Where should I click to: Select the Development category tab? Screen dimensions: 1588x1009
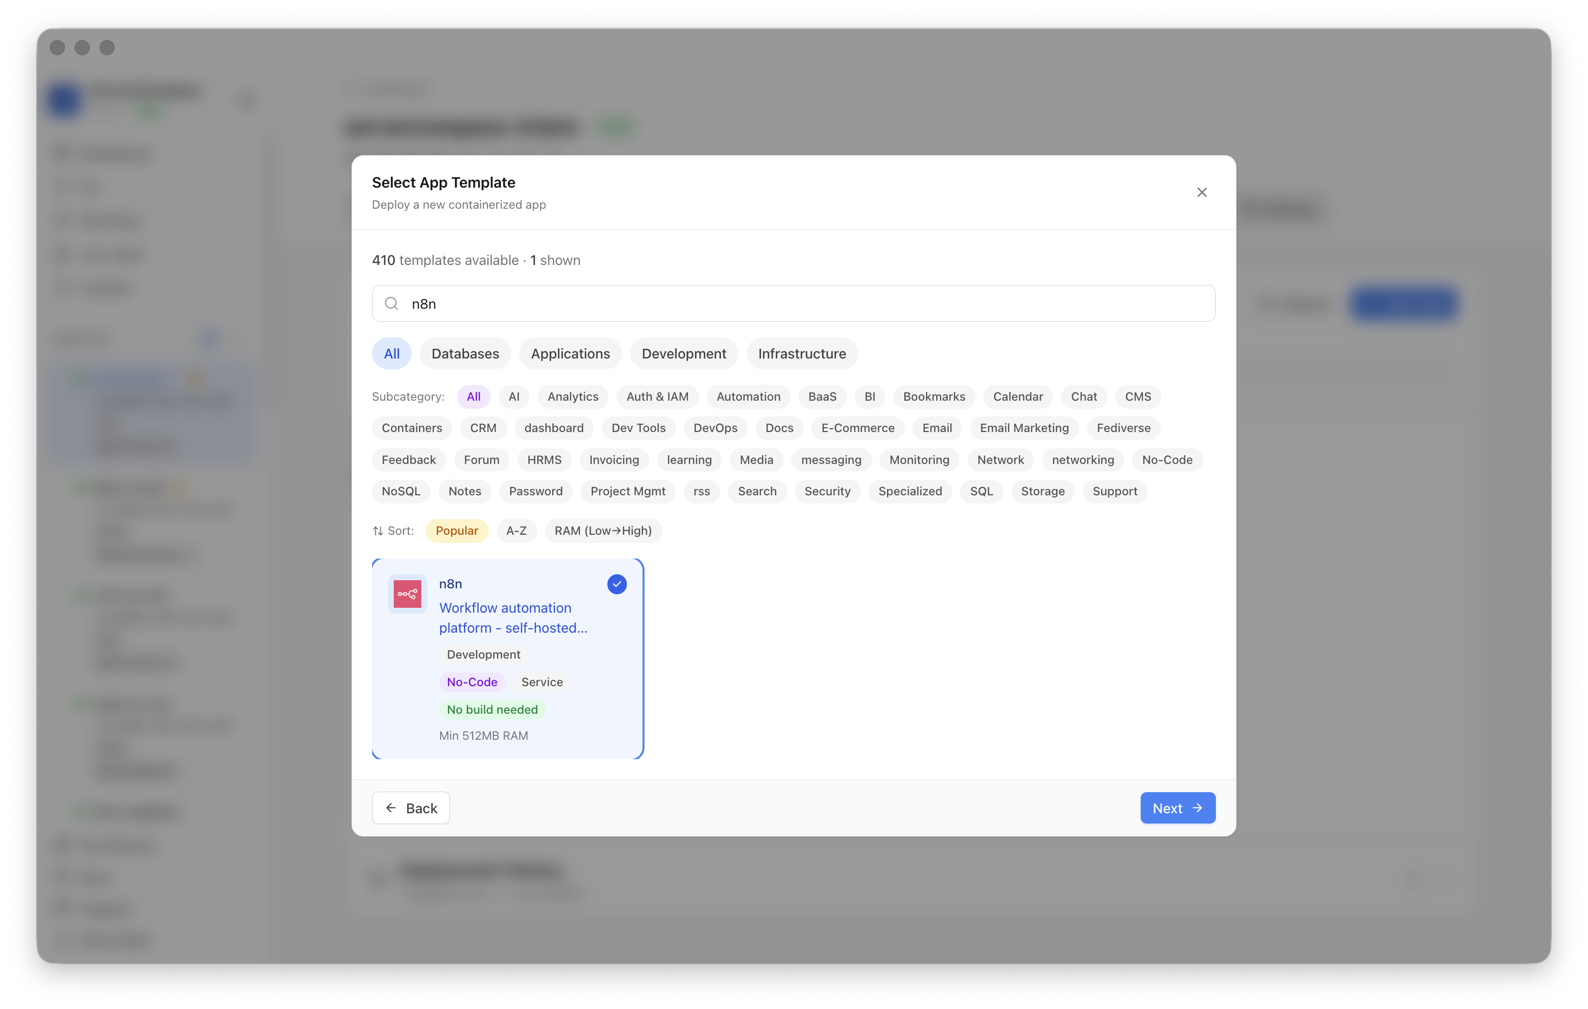(x=684, y=354)
